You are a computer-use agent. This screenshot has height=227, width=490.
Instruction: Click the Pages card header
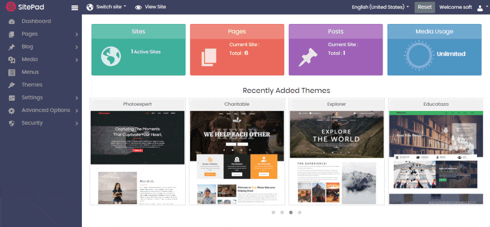[237, 31]
